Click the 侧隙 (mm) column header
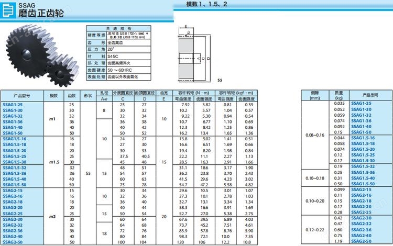The image size is (393, 246). tap(314, 95)
